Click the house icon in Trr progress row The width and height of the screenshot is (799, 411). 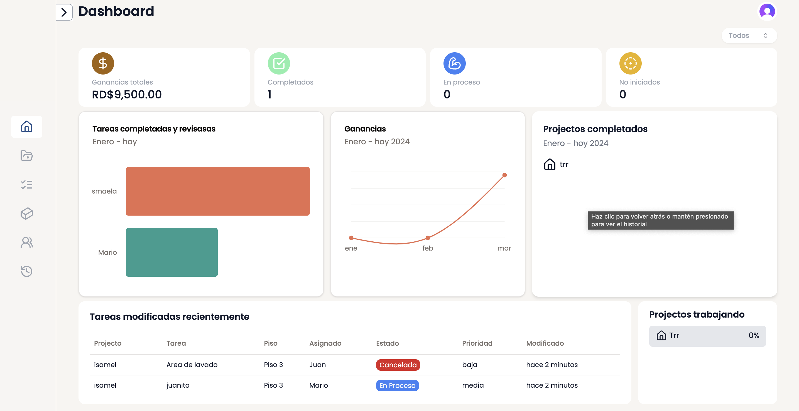661,335
